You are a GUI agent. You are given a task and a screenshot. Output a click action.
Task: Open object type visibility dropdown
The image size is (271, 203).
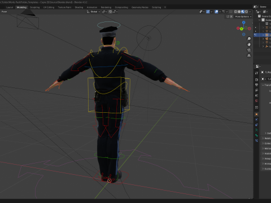tap(202, 12)
